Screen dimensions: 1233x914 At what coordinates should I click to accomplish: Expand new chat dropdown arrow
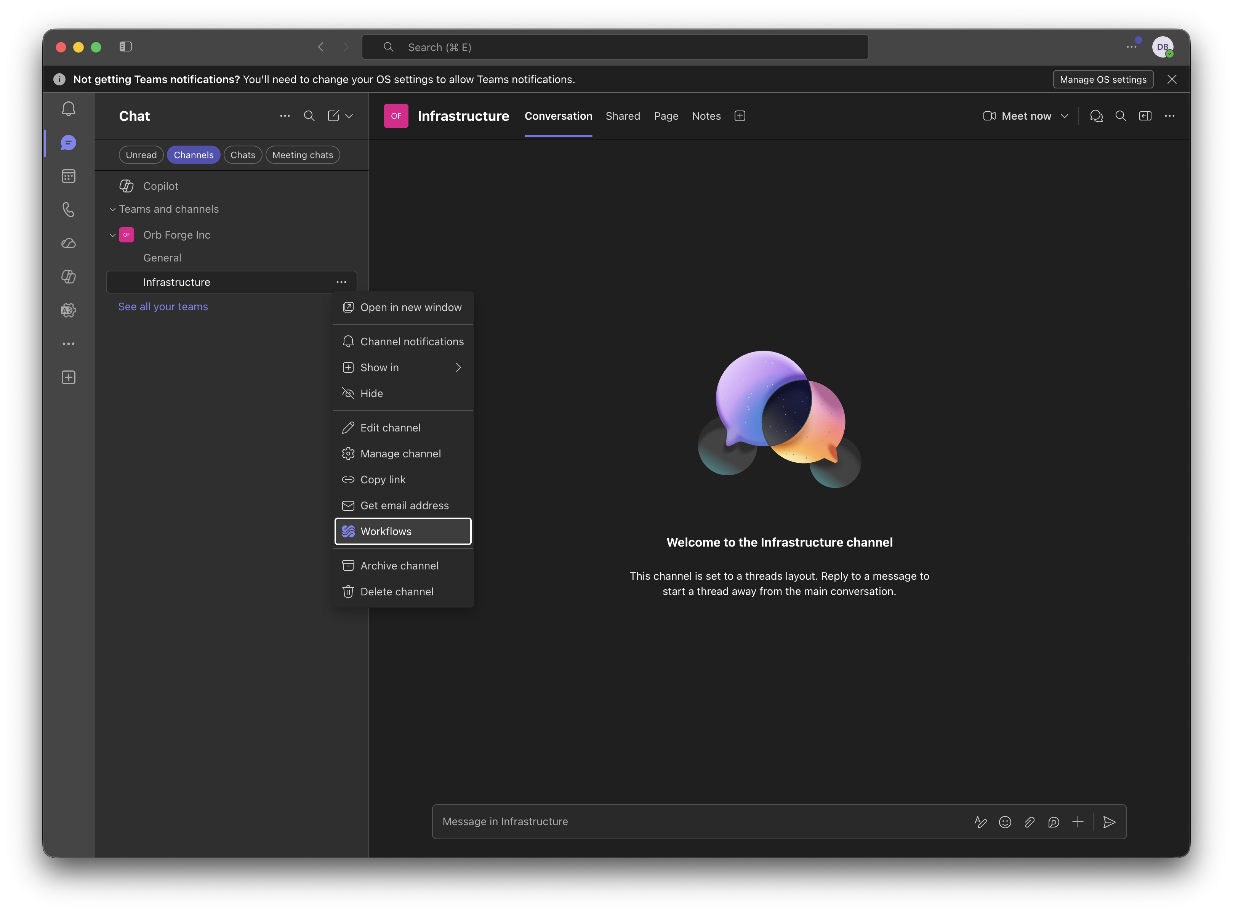pos(349,116)
